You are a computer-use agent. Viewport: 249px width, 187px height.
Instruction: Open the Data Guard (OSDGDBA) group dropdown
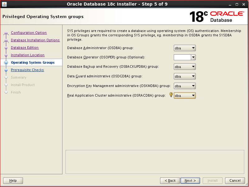click(185, 76)
